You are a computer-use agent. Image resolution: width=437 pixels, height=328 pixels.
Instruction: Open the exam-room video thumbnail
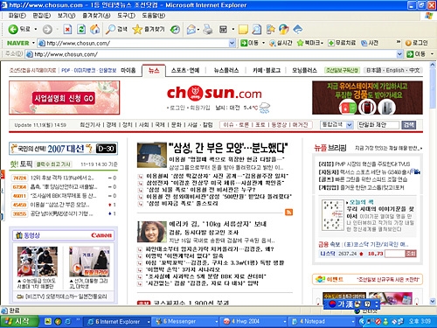coord(38,262)
